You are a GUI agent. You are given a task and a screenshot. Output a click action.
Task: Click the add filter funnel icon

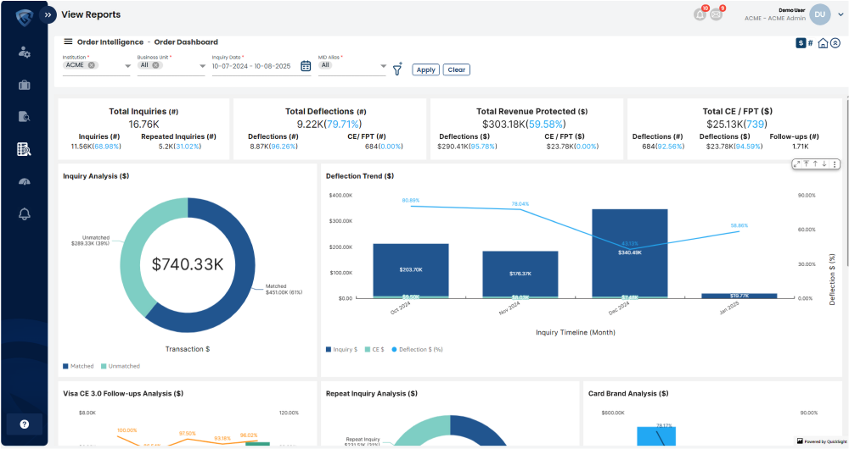(x=396, y=69)
